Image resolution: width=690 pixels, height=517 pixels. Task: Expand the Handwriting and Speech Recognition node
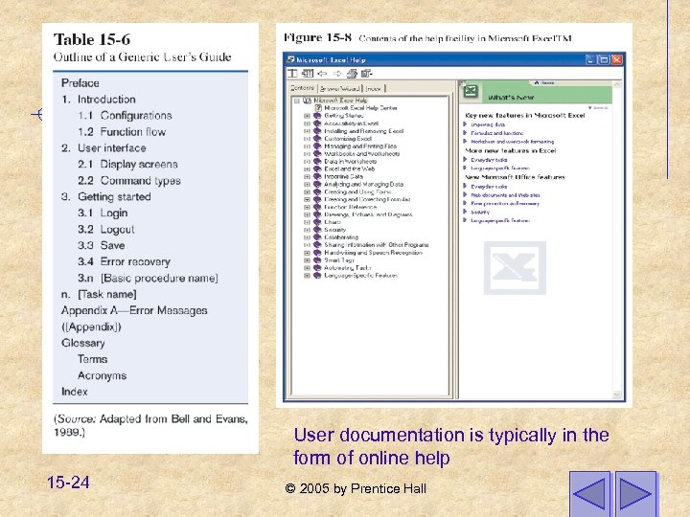[308, 253]
